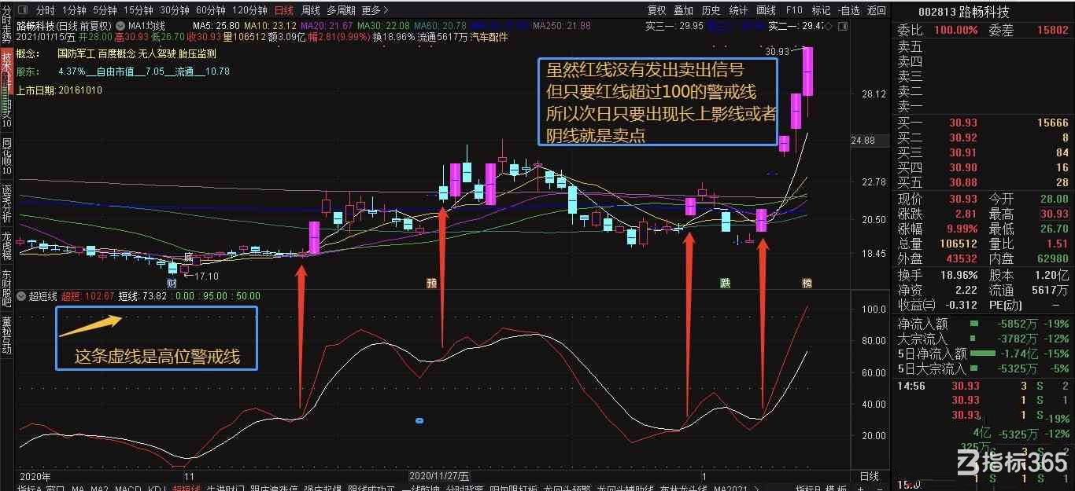Select 超短线 indicator tab
This screenshot has width=1075, height=491.
(x=186, y=487)
